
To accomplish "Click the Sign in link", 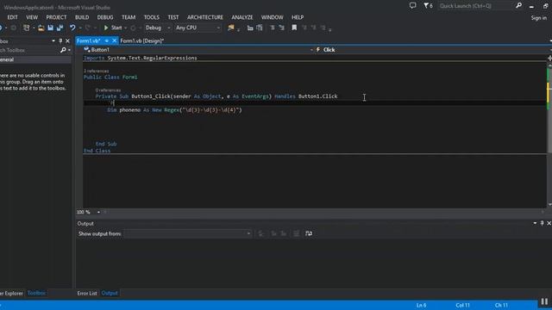I will (539, 18).
